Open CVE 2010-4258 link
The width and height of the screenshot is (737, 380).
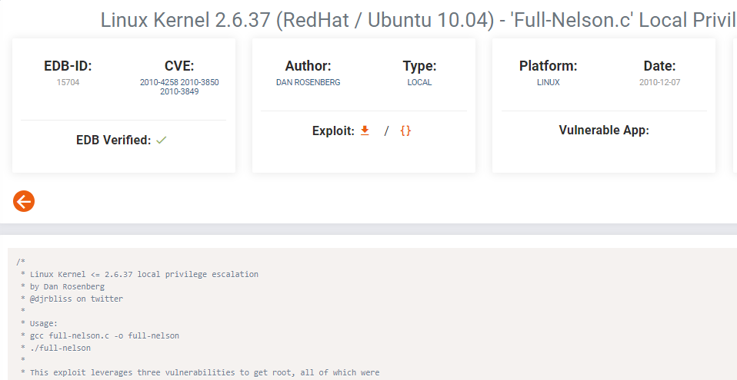pyautogui.click(x=159, y=82)
